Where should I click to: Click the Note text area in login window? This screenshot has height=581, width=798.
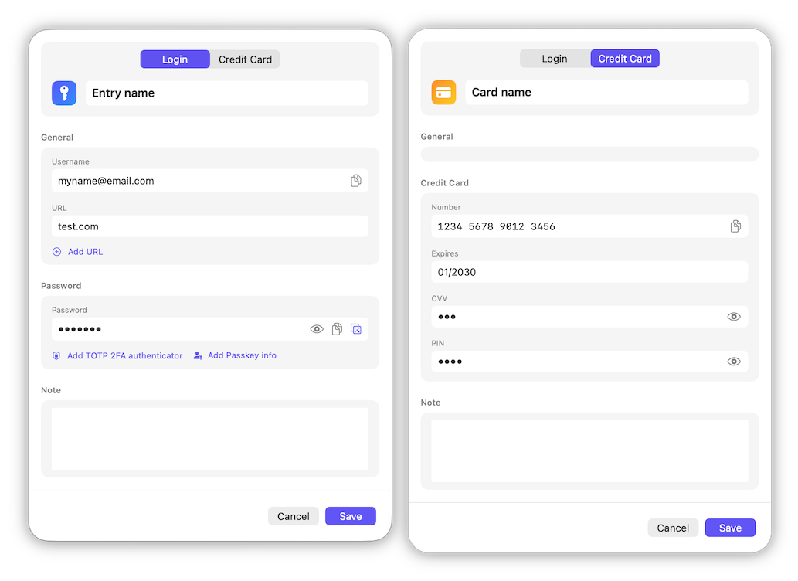click(210, 439)
